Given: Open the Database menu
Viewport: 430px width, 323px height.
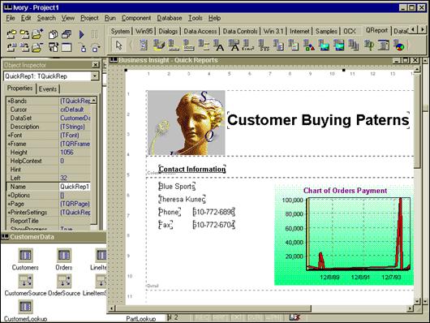Looking at the screenshot, I should 170,18.
